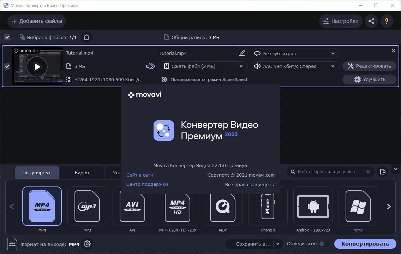401x254 pixels.
Task: Select the MP3 format preset
Action: [x=87, y=206]
